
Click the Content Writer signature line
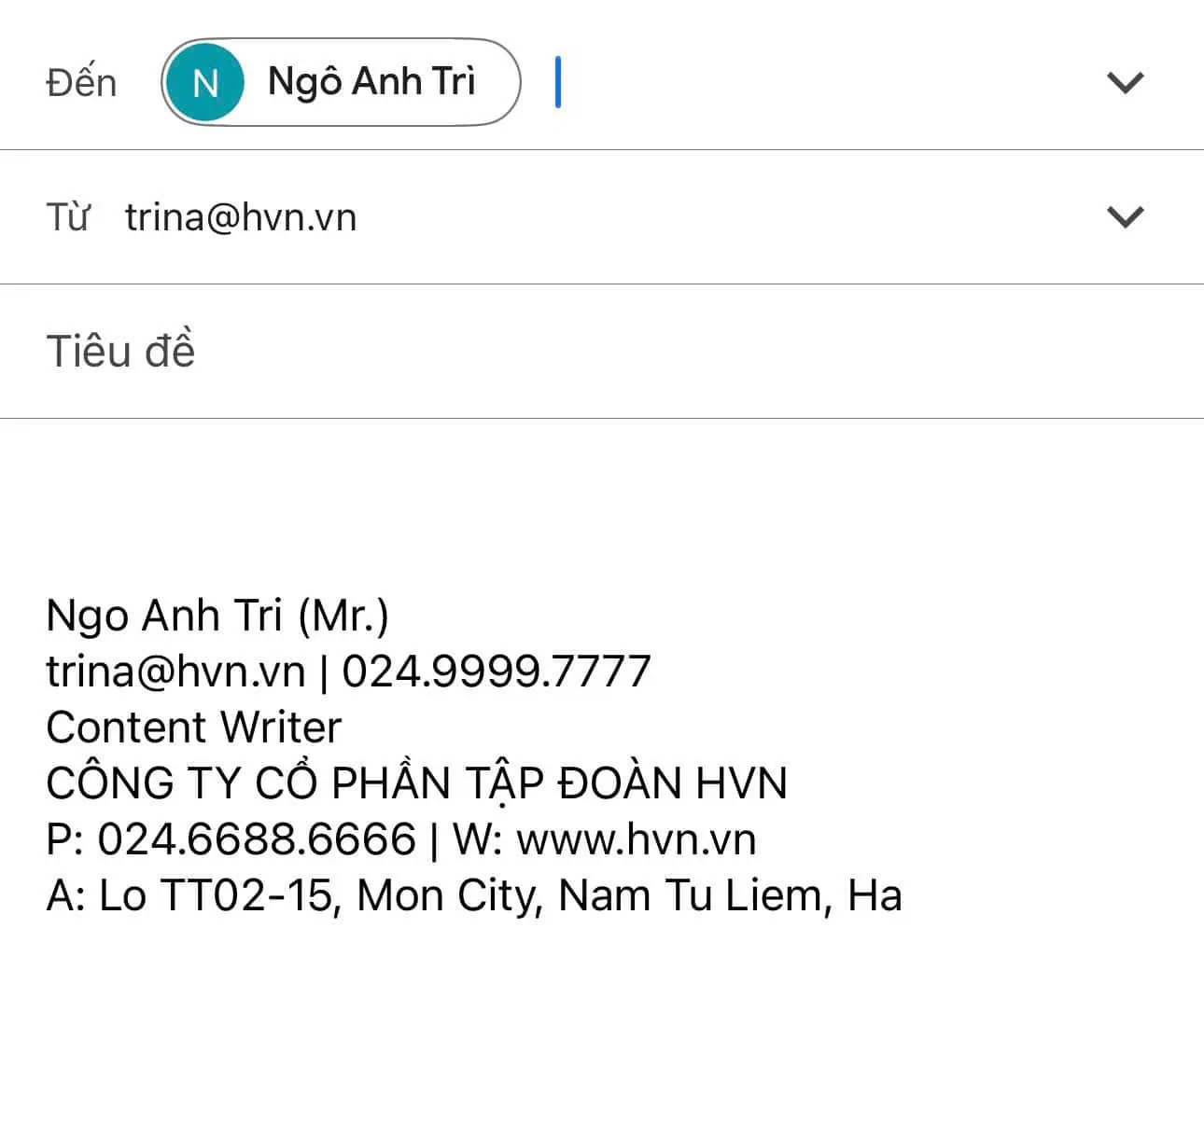[193, 727]
